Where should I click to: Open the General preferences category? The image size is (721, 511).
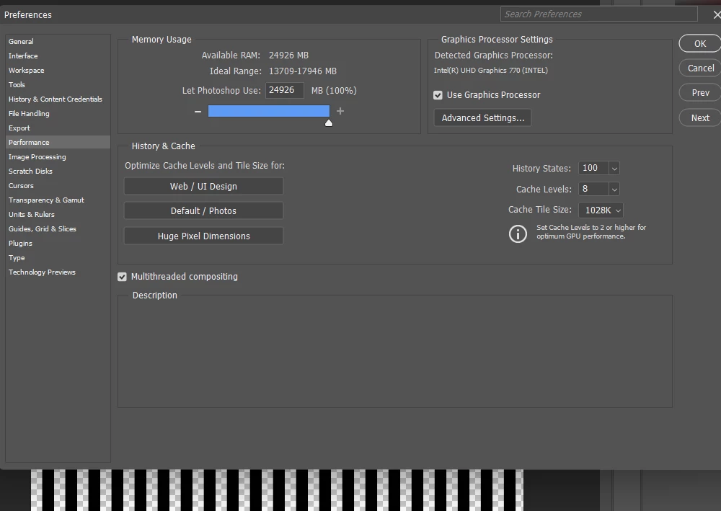point(21,41)
